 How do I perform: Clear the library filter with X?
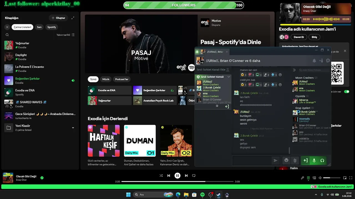[x=7, y=27]
